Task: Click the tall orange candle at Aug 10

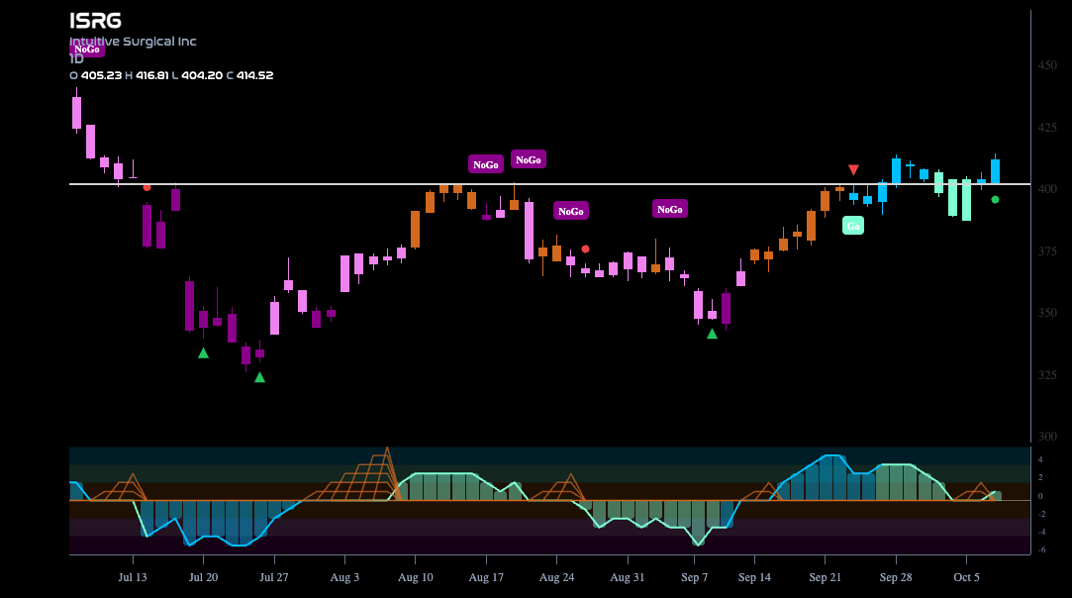Action: pyautogui.click(x=415, y=230)
